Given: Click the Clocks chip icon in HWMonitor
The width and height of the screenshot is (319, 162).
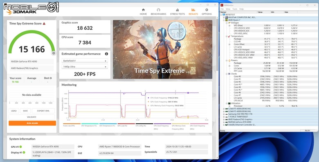Looking at the screenshot, I should pos(229,74).
